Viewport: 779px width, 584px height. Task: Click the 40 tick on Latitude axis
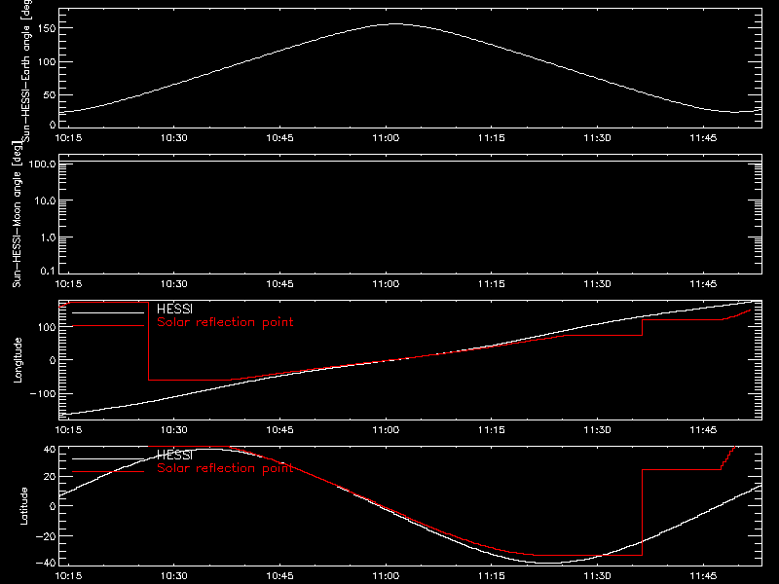pyautogui.click(x=50, y=450)
